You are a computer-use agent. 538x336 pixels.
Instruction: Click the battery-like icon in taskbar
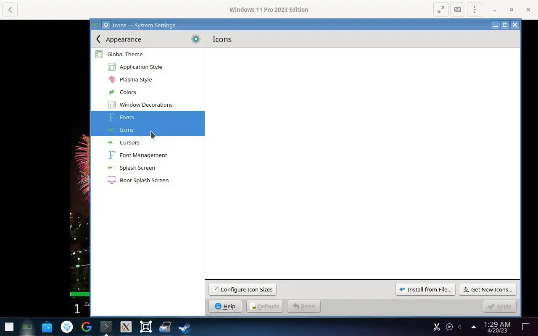[27, 327]
